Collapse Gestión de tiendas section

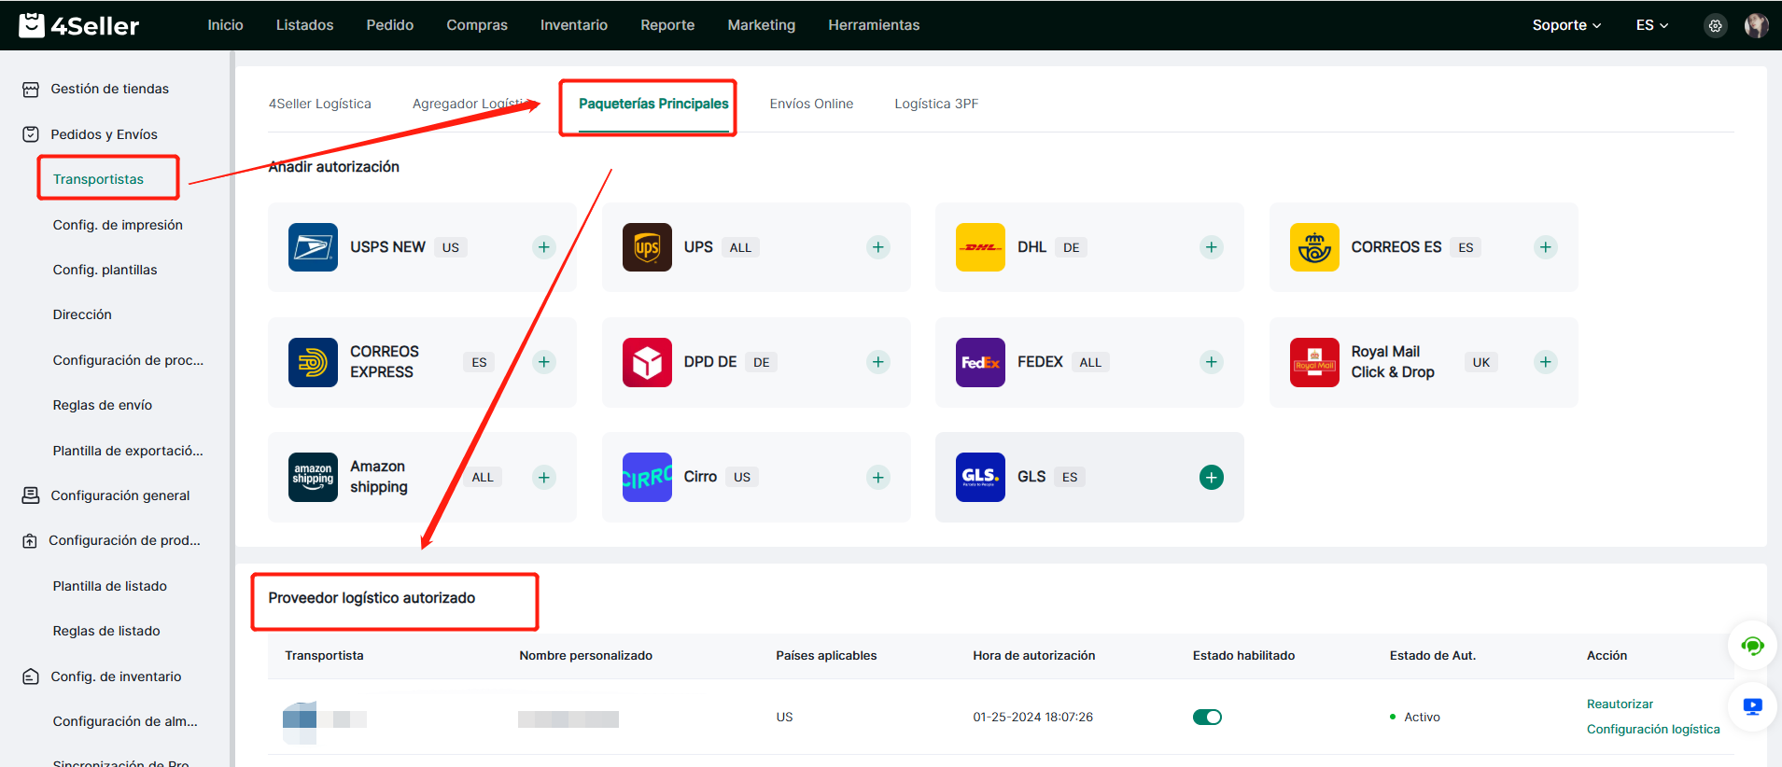(96, 89)
